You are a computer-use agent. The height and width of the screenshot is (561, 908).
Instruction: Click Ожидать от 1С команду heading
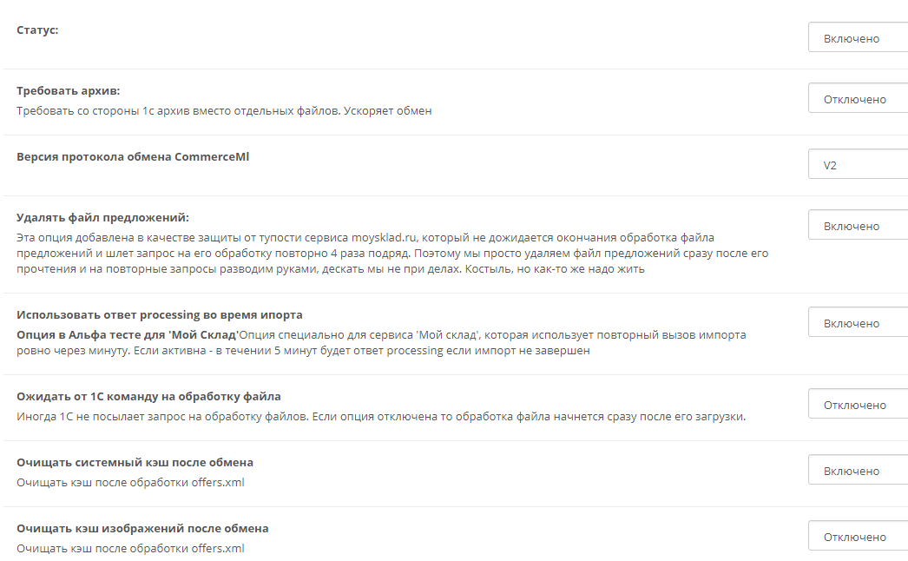[x=148, y=397]
